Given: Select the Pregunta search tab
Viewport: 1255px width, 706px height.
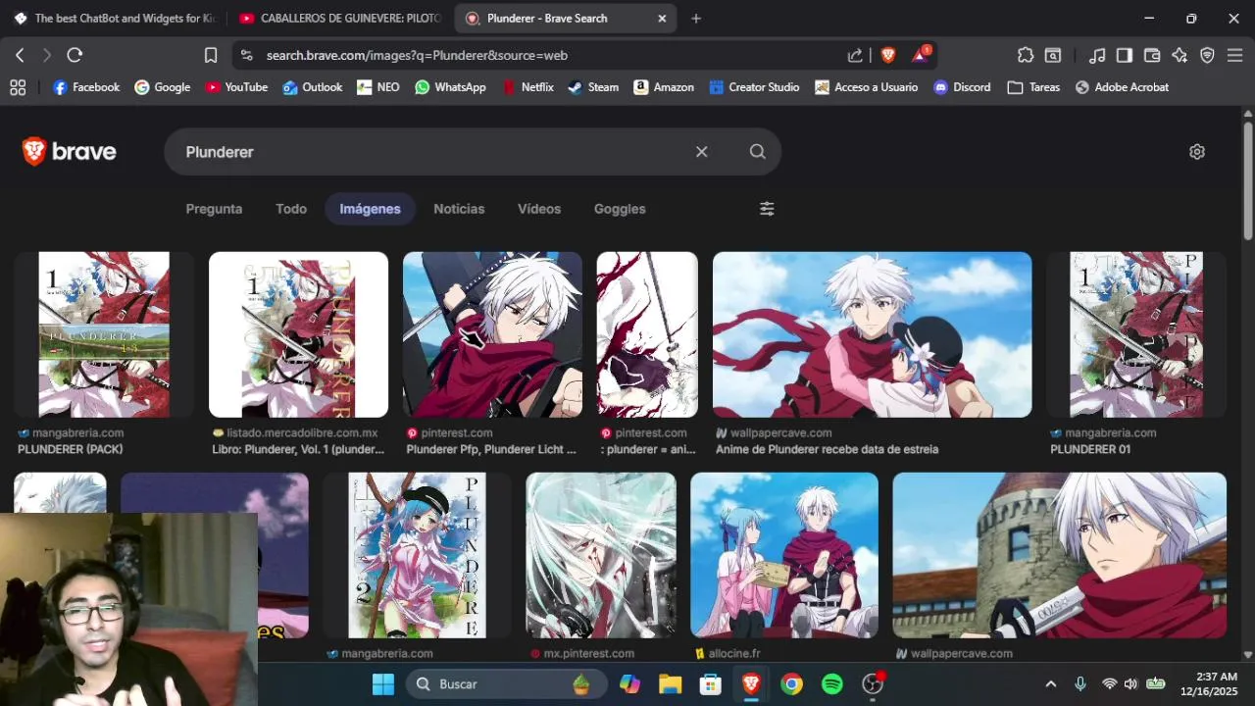Looking at the screenshot, I should coord(214,209).
